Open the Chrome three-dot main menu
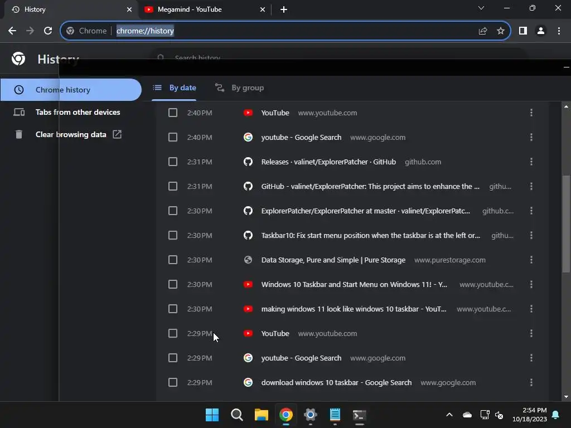This screenshot has width=571, height=428. 559,31
